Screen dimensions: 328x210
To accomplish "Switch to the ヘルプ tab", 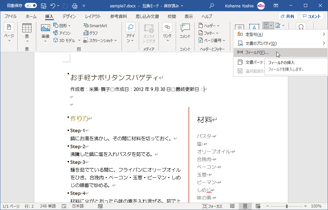I will pyautogui.click(x=207, y=16).
